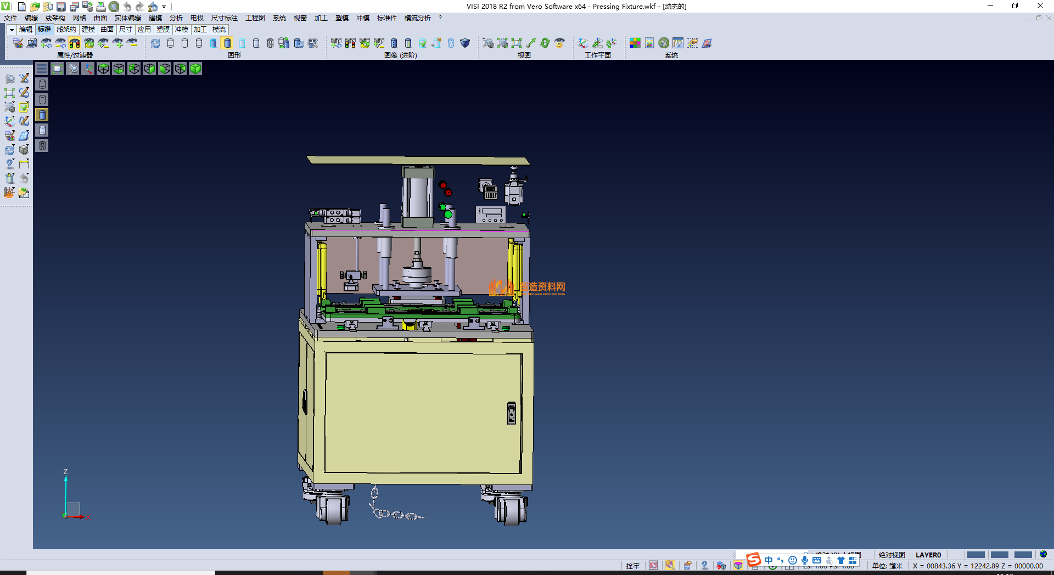The height and width of the screenshot is (575, 1054).
Task: Select the solid green cube view icon
Action: point(195,69)
